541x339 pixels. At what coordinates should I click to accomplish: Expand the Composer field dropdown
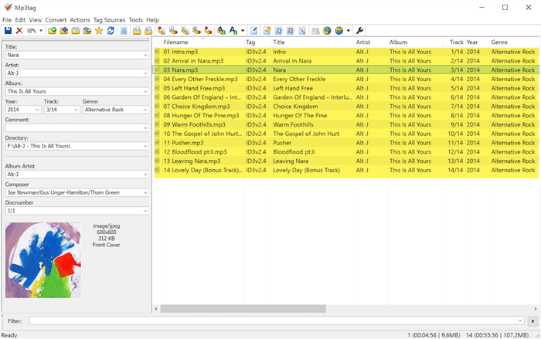tap(145, 193)
